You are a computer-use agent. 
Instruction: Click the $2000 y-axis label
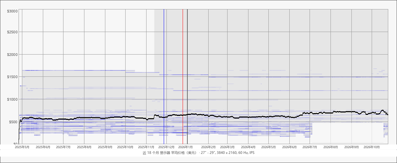13,54
